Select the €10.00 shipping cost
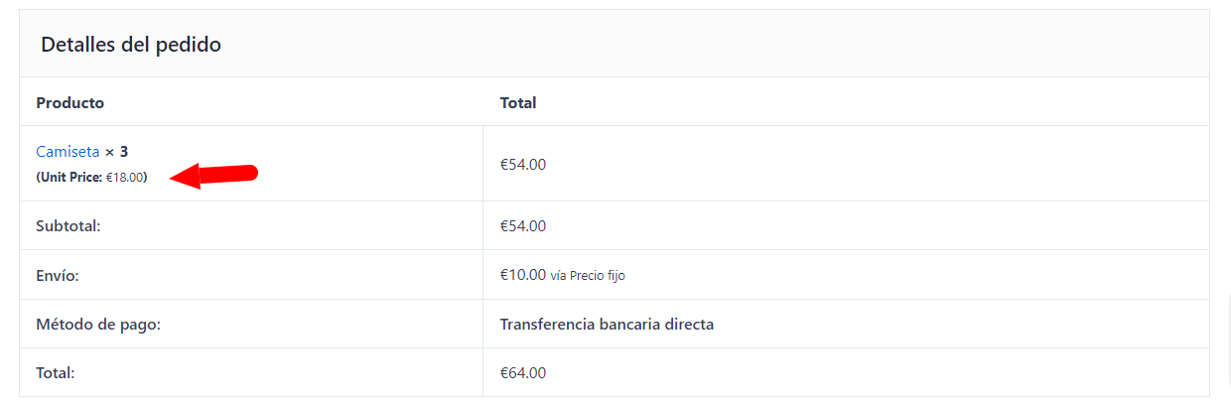 523,275
